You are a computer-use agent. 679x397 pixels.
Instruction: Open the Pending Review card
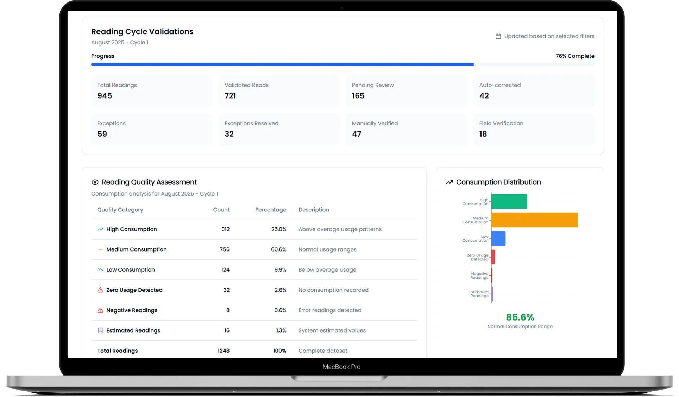[407, 91]
